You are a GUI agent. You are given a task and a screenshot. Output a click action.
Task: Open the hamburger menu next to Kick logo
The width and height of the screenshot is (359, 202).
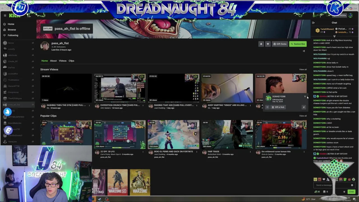tap(5, 15)
